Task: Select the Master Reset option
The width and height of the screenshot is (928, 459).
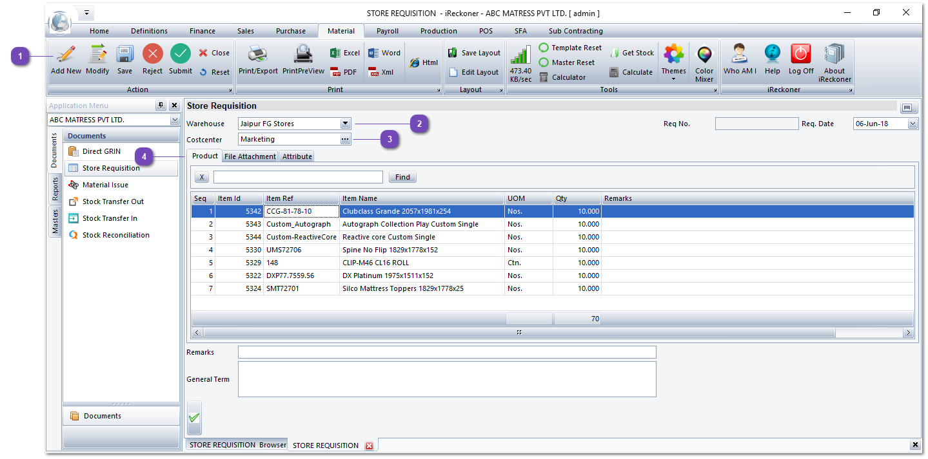Action: 568,62
